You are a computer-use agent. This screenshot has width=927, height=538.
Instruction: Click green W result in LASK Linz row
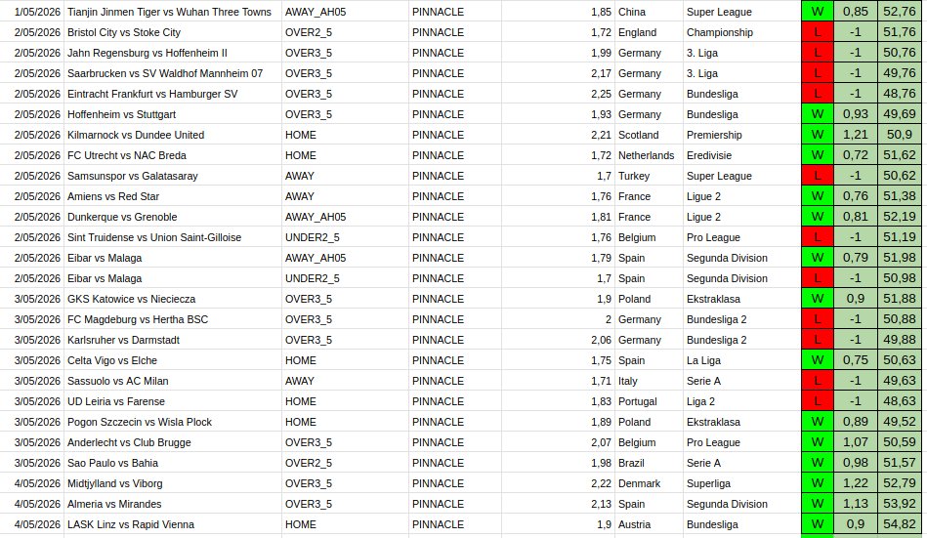(818, 524)
